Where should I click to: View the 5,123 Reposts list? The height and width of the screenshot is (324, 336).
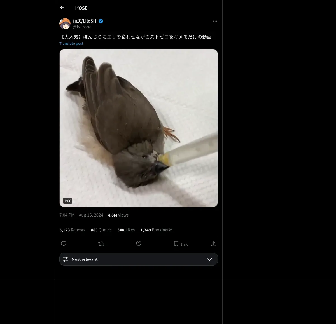pyautogui.click(x=72, y=230)
